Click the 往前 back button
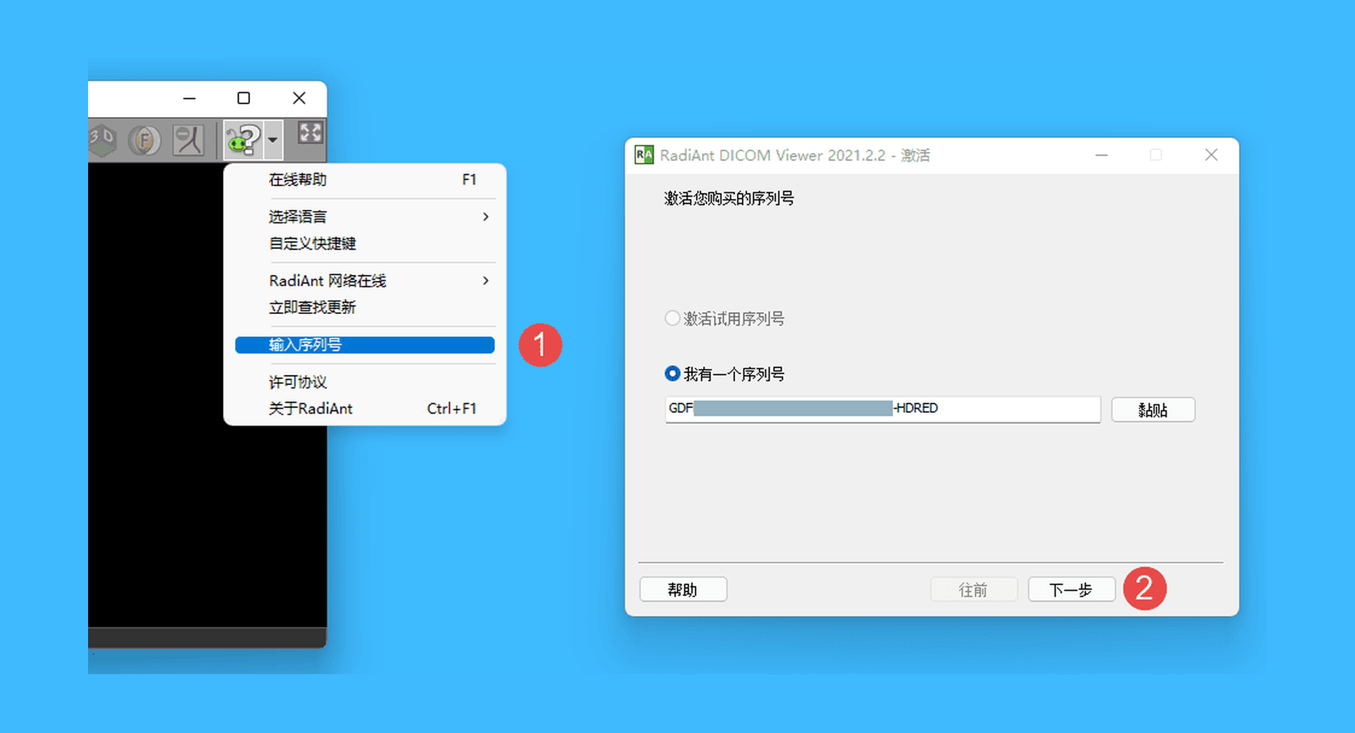Screen dimensions: 1355x733 [974, 590]
